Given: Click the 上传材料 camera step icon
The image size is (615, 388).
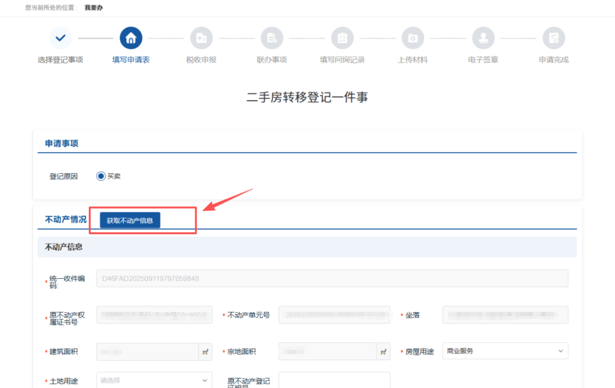Looking at the screenshot, I should (x=413, y=38).
